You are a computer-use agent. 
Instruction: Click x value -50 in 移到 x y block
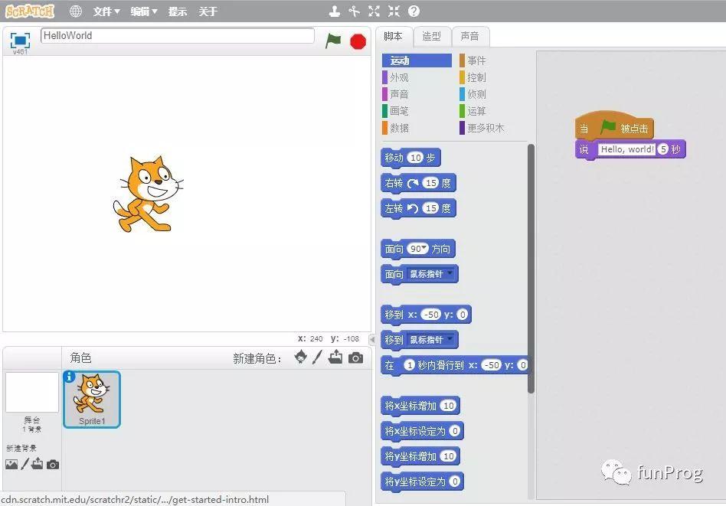coord(431,315)
